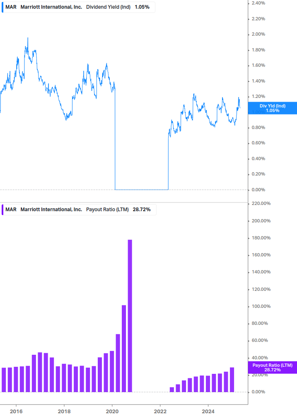Click the Dividend Yield (Ind) legend label

tap(108, 7)
